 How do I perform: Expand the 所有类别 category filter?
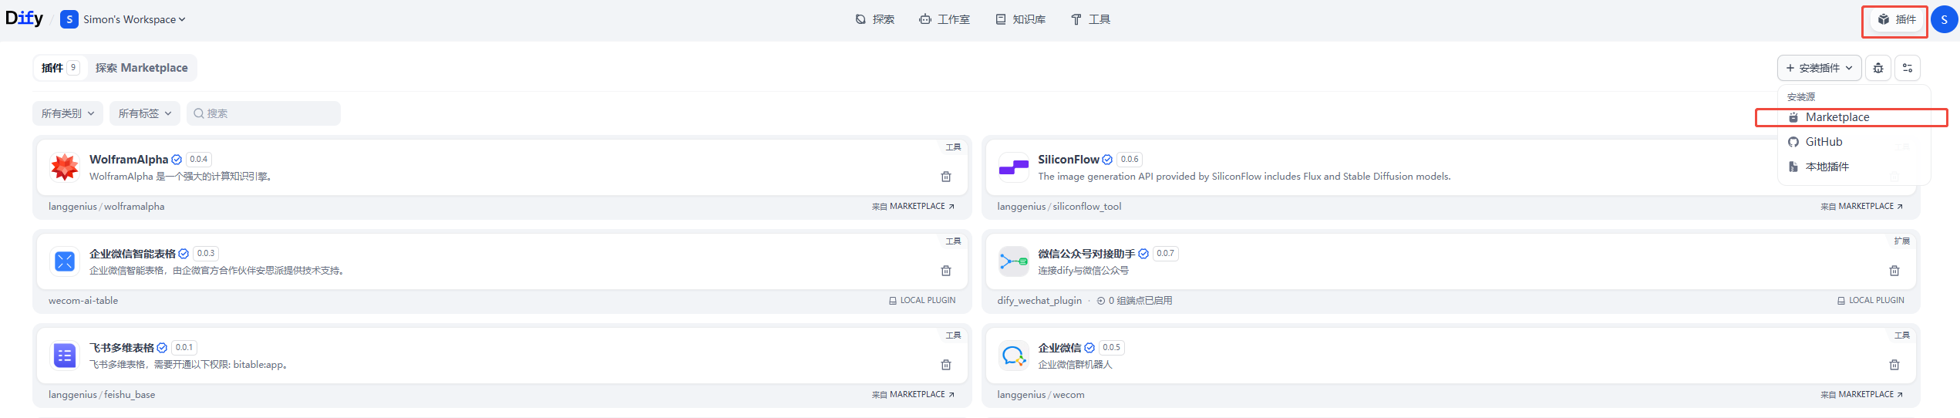click(x=68, y=113)
